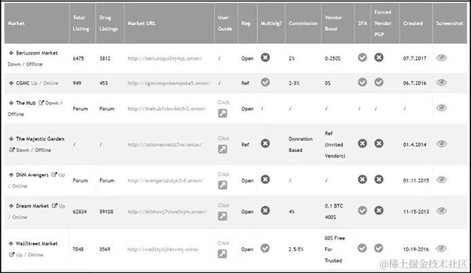Open The Hub user guide arrow icon
Image resolution: width=471 pixels, height=273 pixels.
pos(223,113)
